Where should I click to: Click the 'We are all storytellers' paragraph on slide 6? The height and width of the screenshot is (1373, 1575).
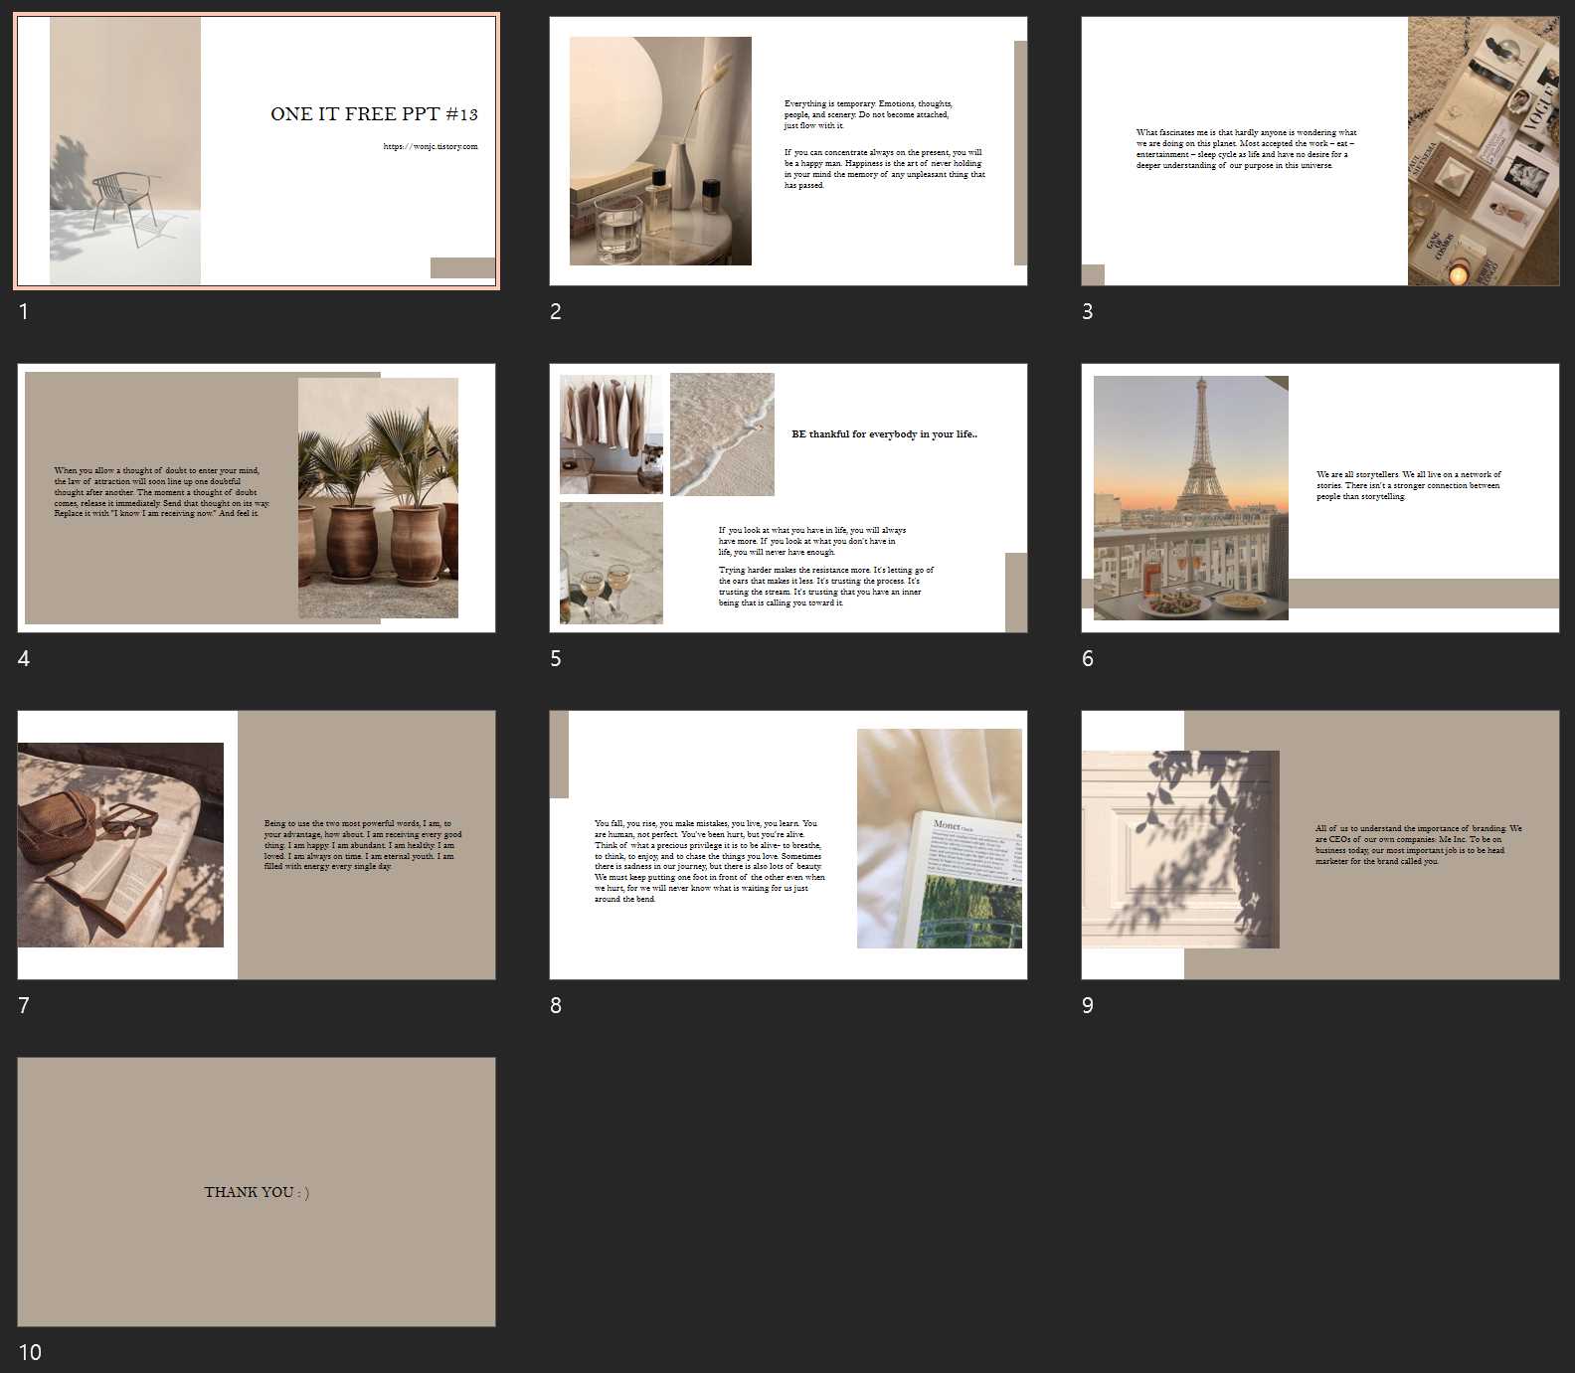[1409, 485]
